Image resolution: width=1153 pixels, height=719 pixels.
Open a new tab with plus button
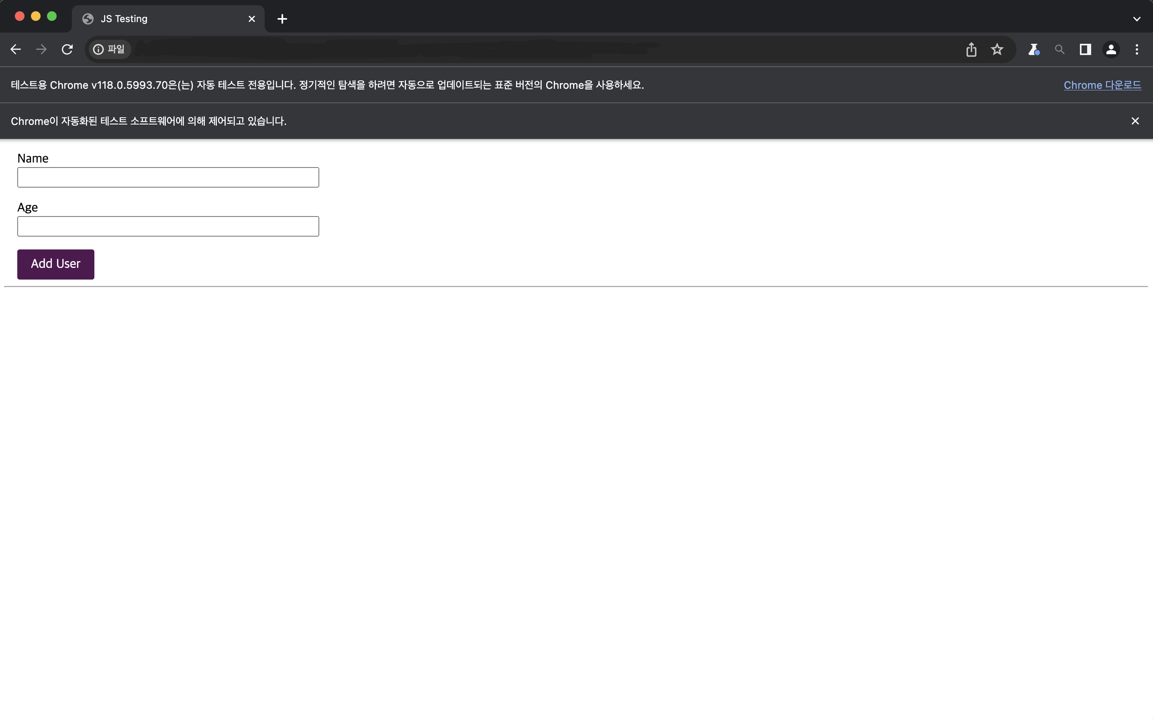tap(282, 19)
